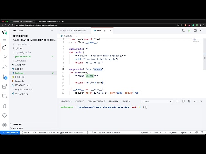
Task: Switch to the PORTS panel tab
Action: pyautogui.click(x=126, y=101)
